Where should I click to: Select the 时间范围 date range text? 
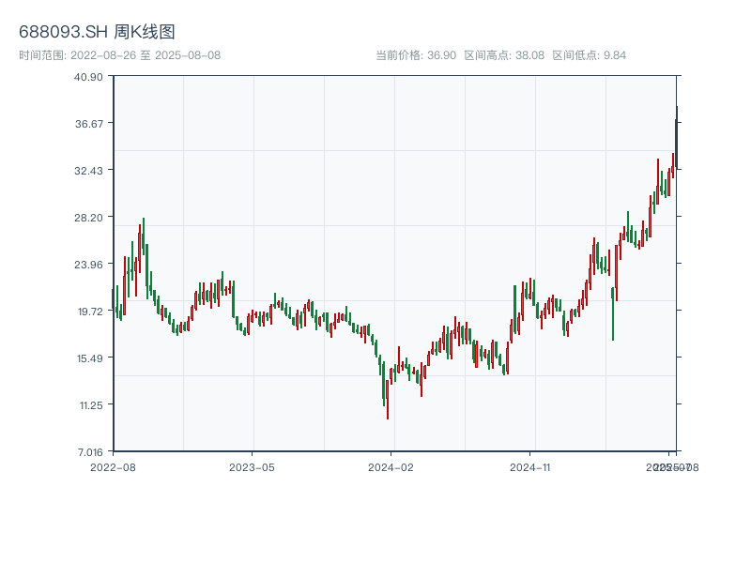pyautogui.click(x=119, y=55)
